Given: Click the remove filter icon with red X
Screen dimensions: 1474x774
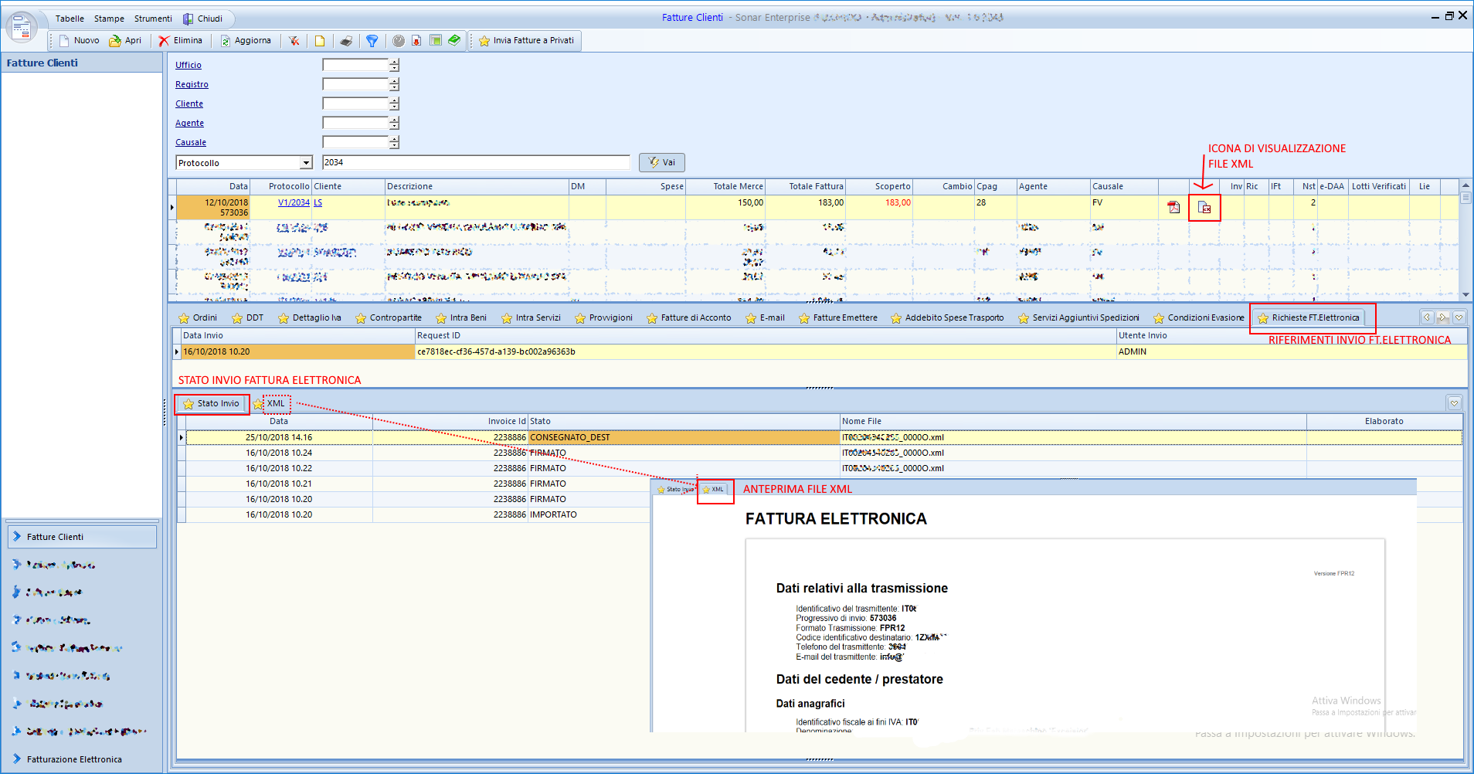Looking at the screenshot, I should click(x=294, y=41).
